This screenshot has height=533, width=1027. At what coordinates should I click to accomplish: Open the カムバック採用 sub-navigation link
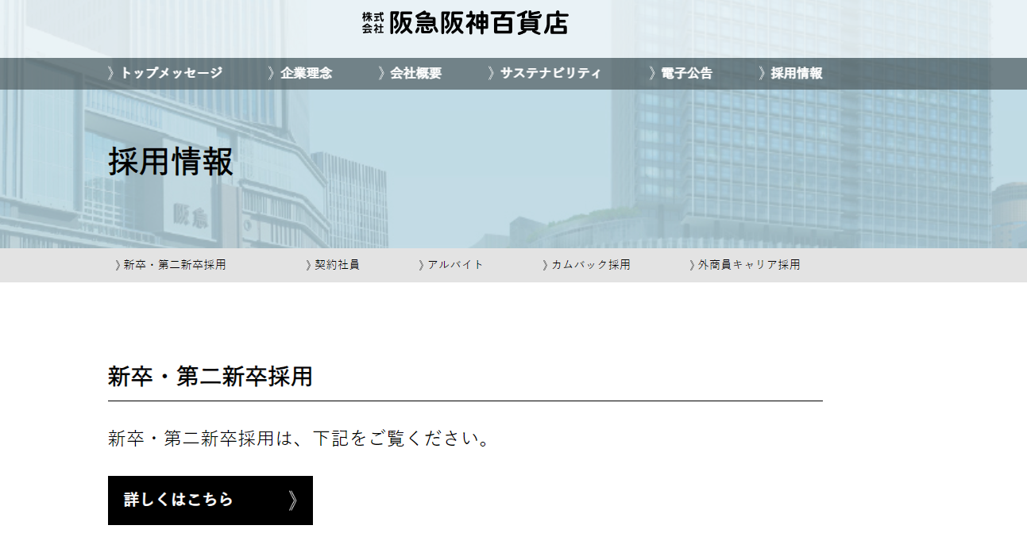[586, 265]
